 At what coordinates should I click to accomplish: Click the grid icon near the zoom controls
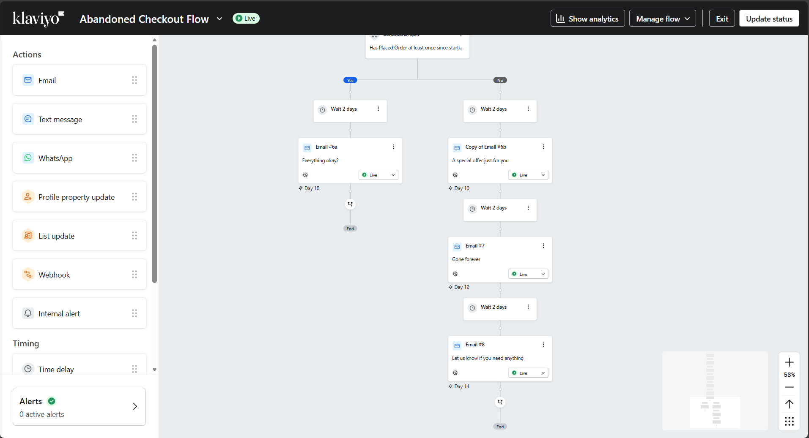point(789,421)
